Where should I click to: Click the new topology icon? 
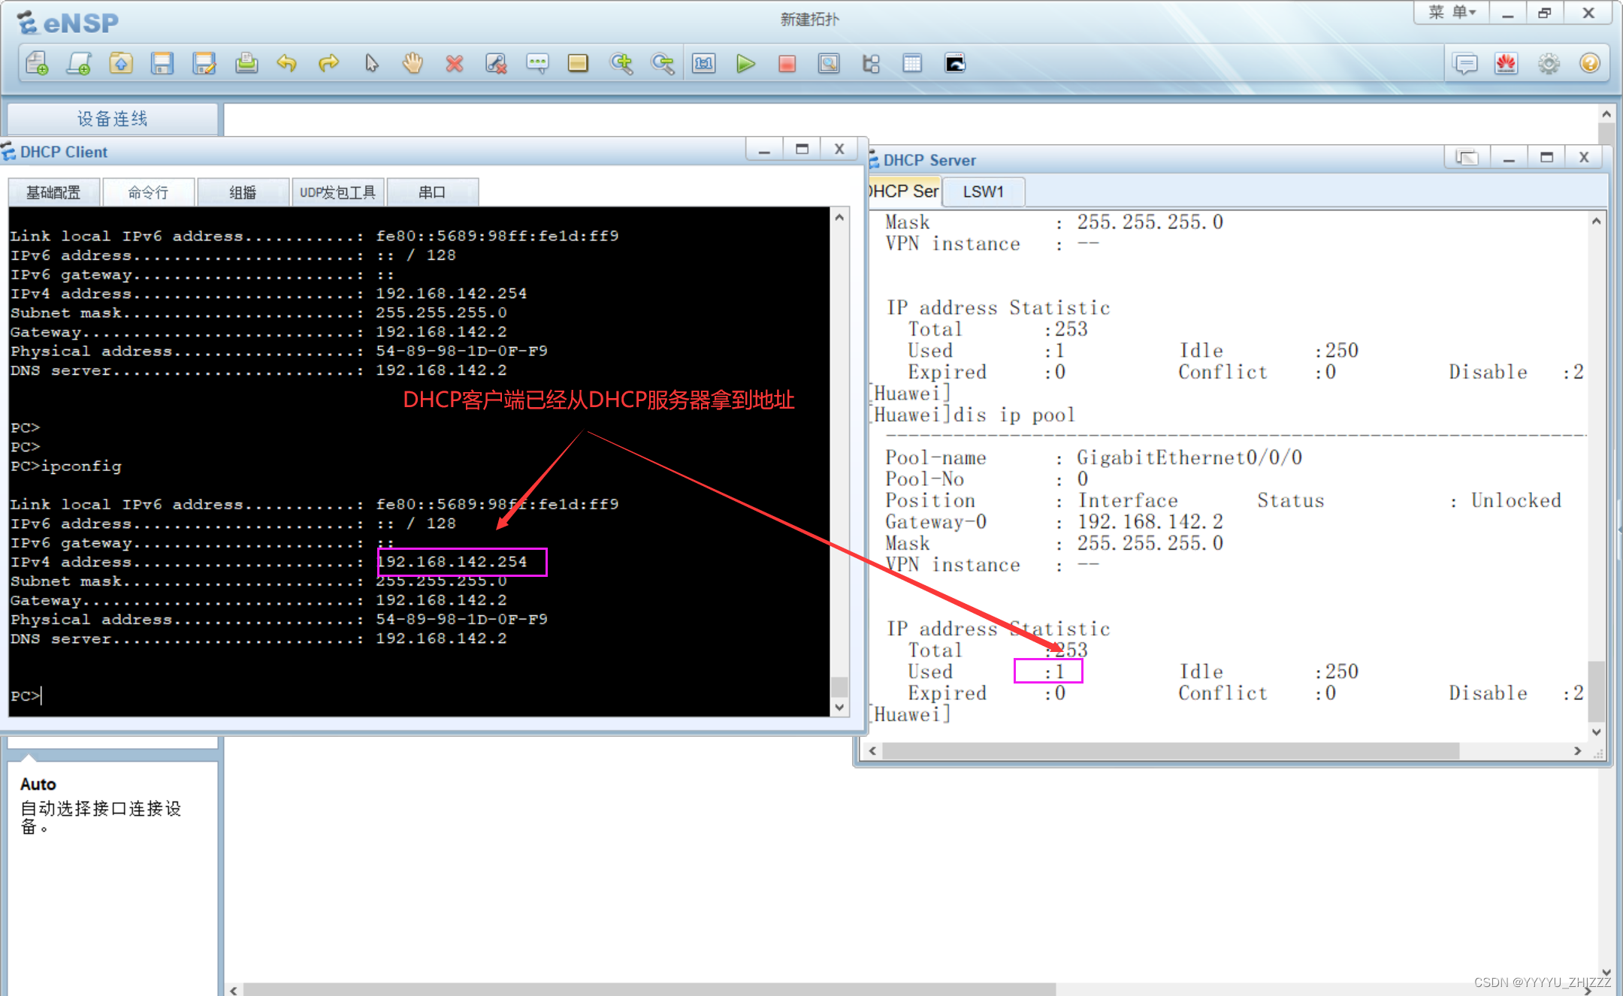tap(38, 64)
